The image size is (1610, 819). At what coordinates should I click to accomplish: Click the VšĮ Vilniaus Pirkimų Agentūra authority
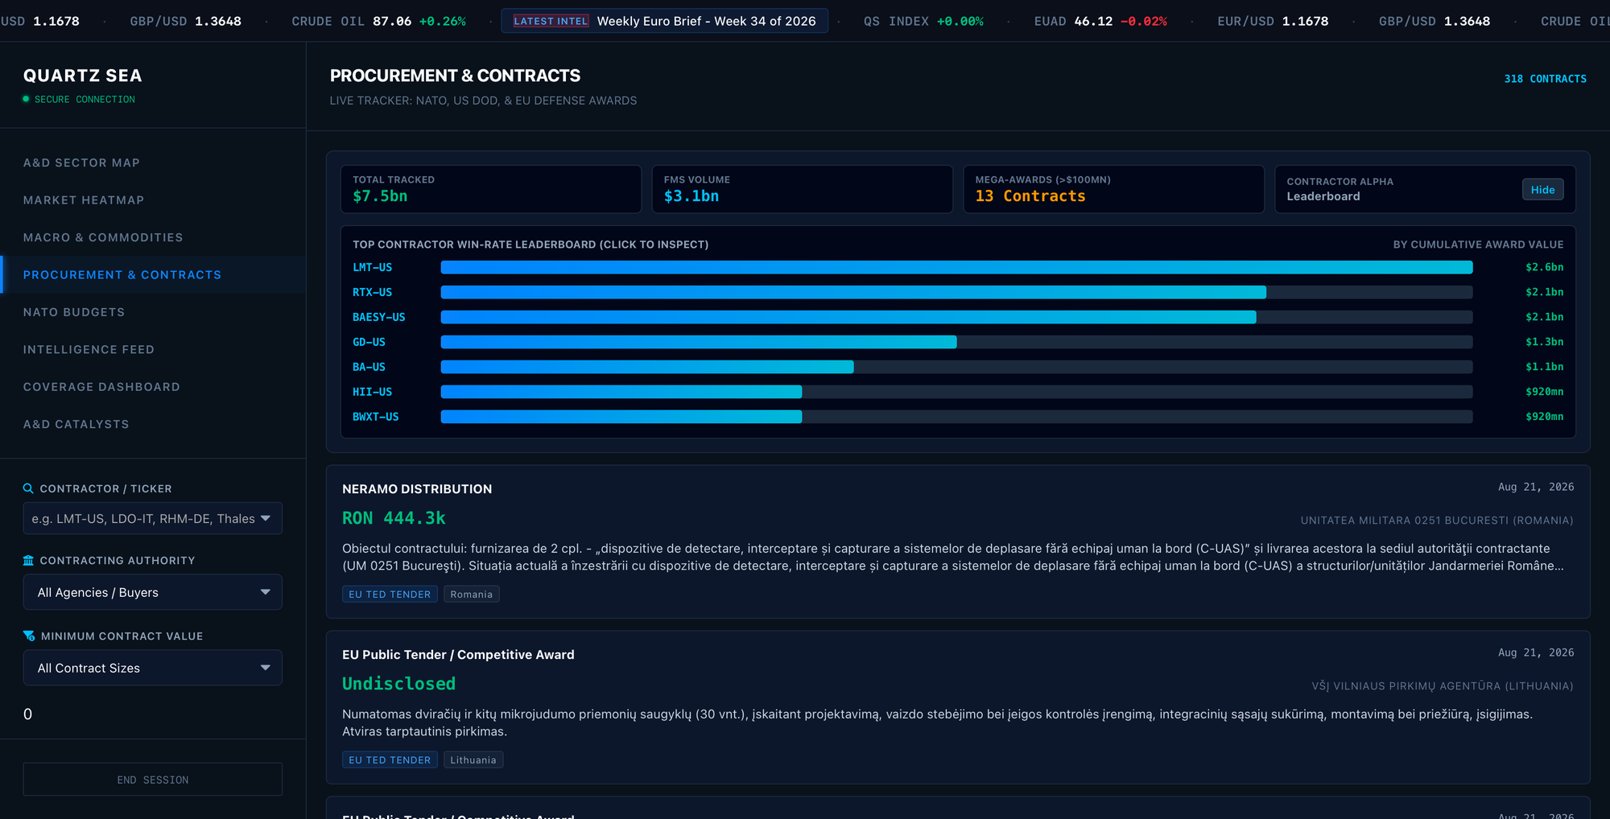[x=1443, y=686]
